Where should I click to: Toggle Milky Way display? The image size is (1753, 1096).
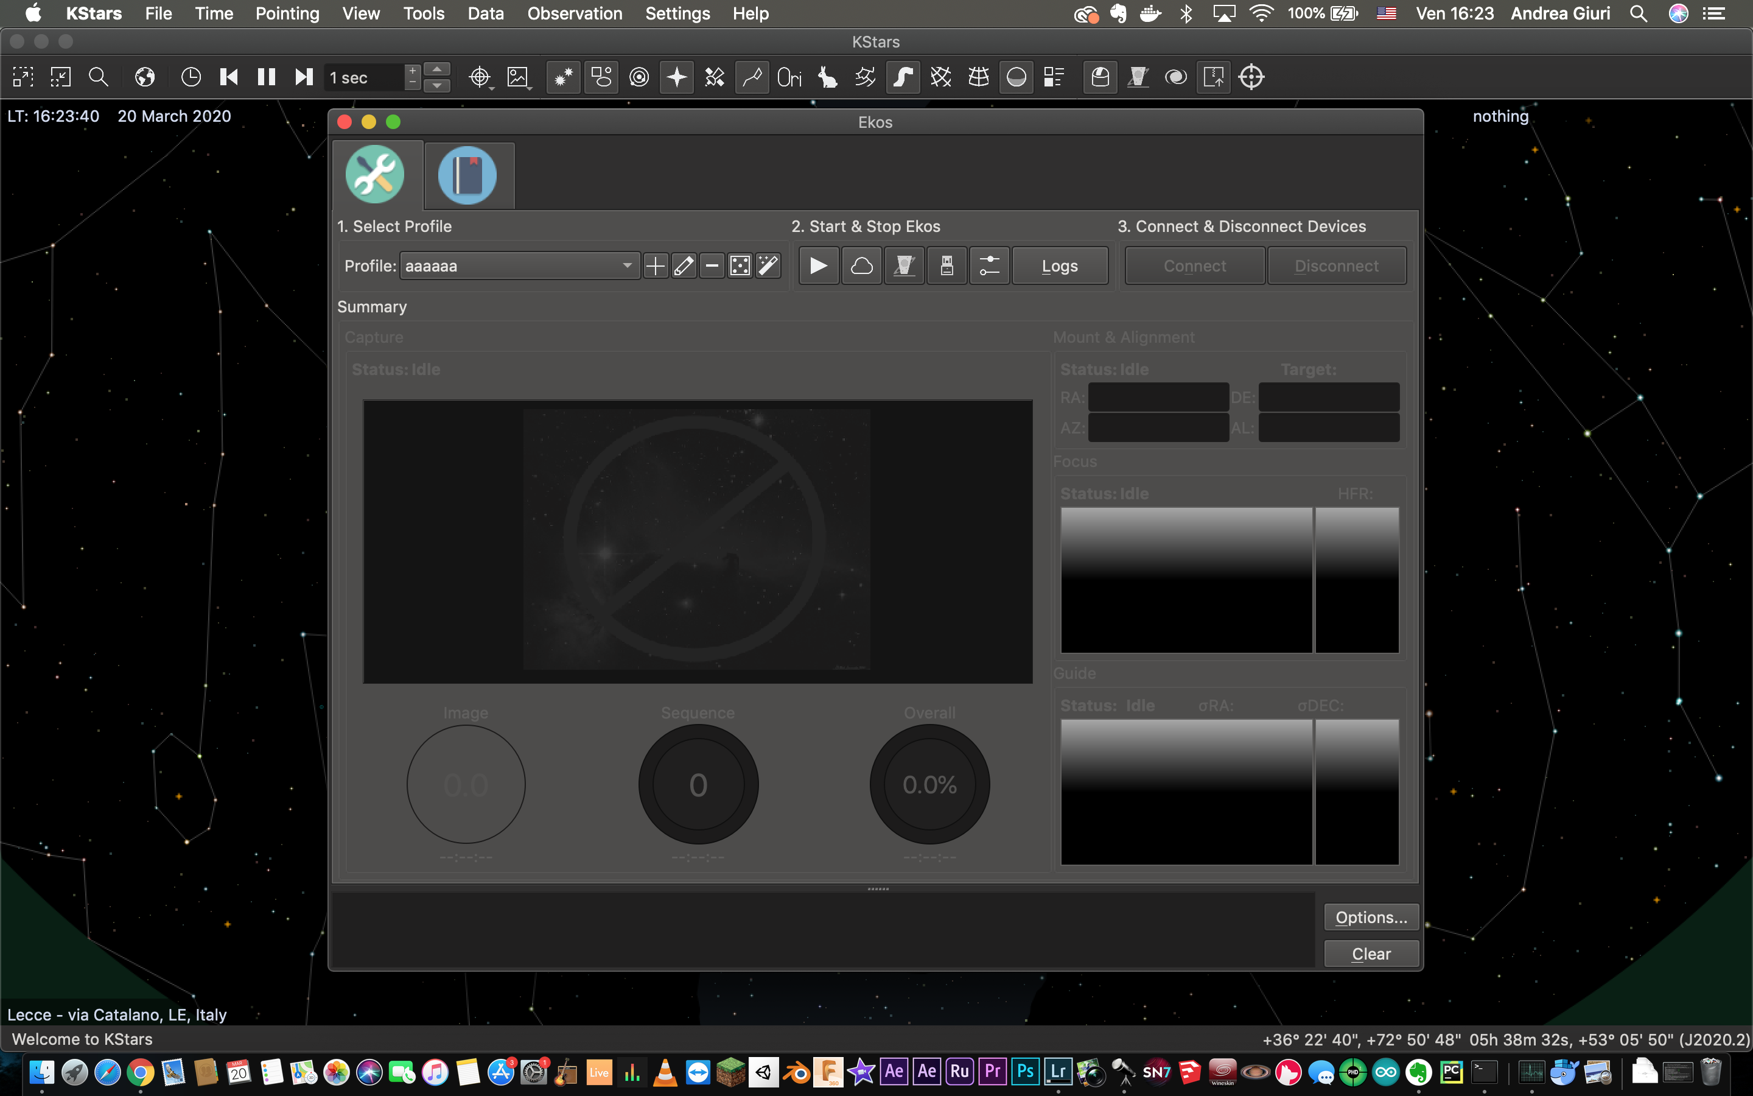(x=903, y=77)
